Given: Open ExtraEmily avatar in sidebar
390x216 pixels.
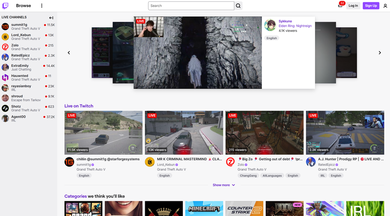Looking at the screenshot, I should click(x=5, y=67).
